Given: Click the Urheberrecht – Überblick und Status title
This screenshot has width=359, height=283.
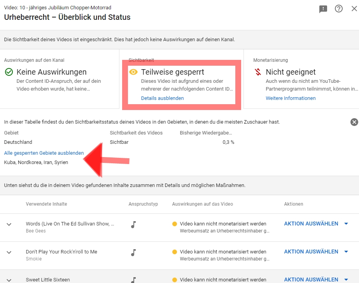Looking at the screenshot, I should point(67,17).
